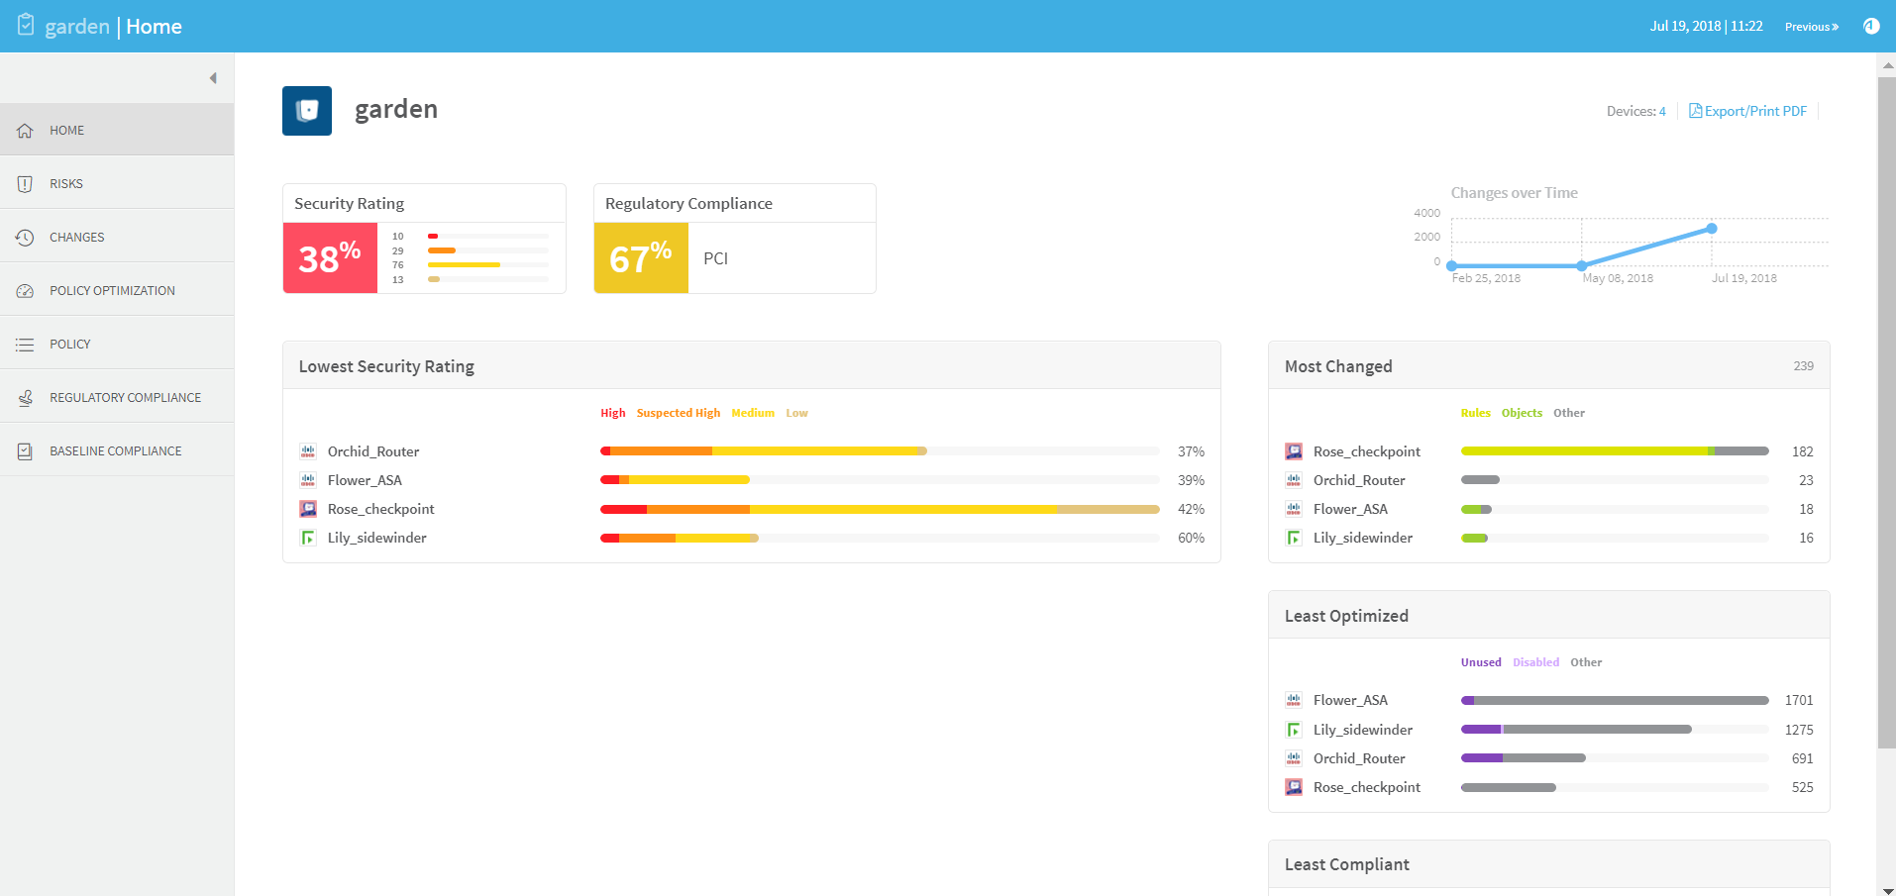Click the garden shield logo icon
This screenshot has height=896, width=1896.
pyautogui.click(x=307, y=111)
